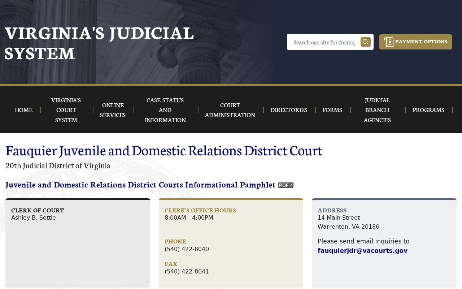Click the fauquierjdr@vacourts.gov email link
This screenshot has width=462, height=289.
(x=362, y=251)
